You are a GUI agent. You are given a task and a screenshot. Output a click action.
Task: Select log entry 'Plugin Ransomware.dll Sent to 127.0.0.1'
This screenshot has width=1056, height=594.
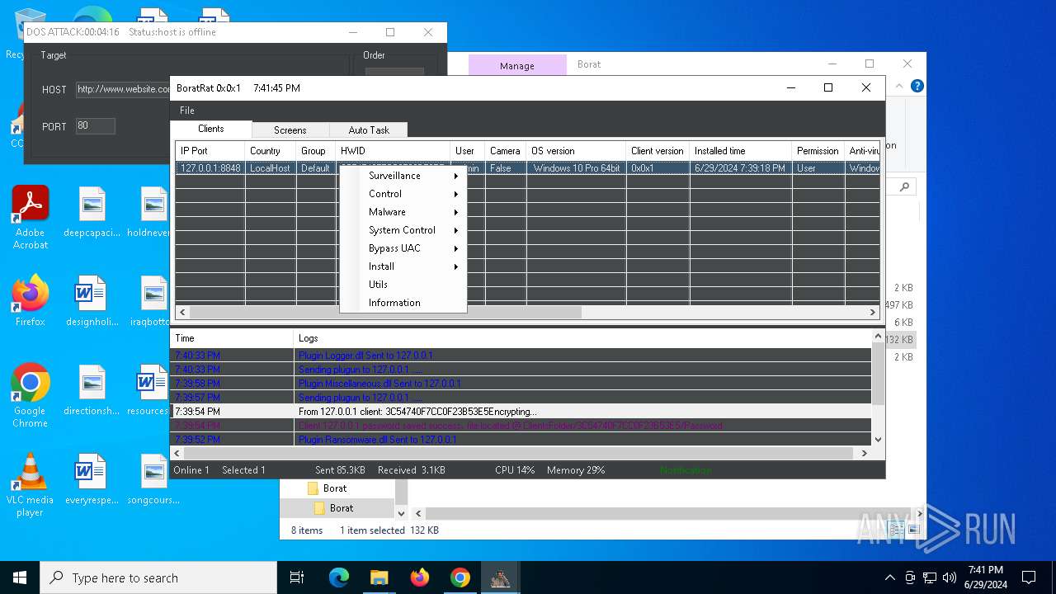521,440
